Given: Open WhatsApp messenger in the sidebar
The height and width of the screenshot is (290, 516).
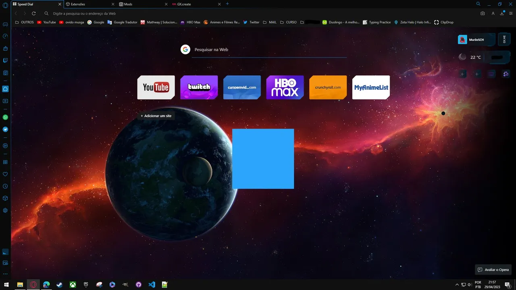Looking at the screenshot, I should (x=5, y=117).
